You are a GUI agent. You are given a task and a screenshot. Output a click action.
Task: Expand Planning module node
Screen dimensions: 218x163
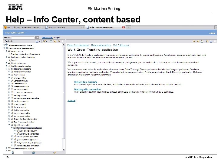coord(9,95)
